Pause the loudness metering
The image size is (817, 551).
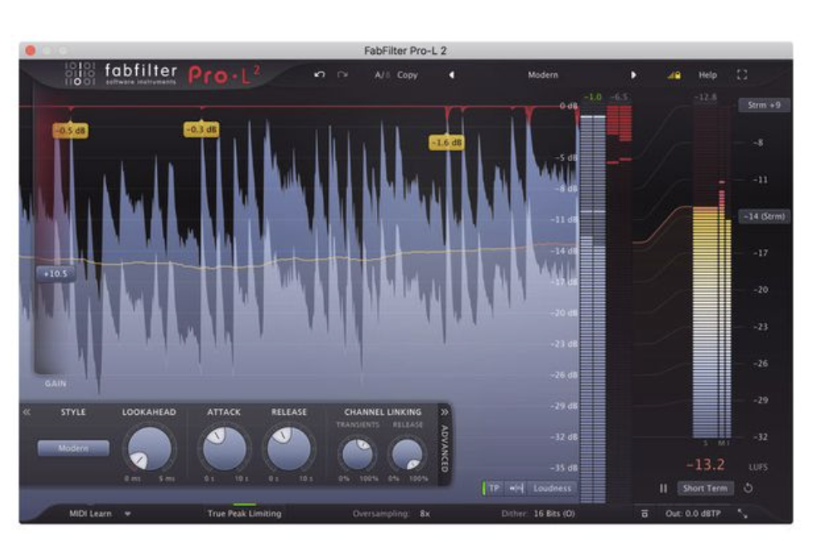click(x=663, y=489)
